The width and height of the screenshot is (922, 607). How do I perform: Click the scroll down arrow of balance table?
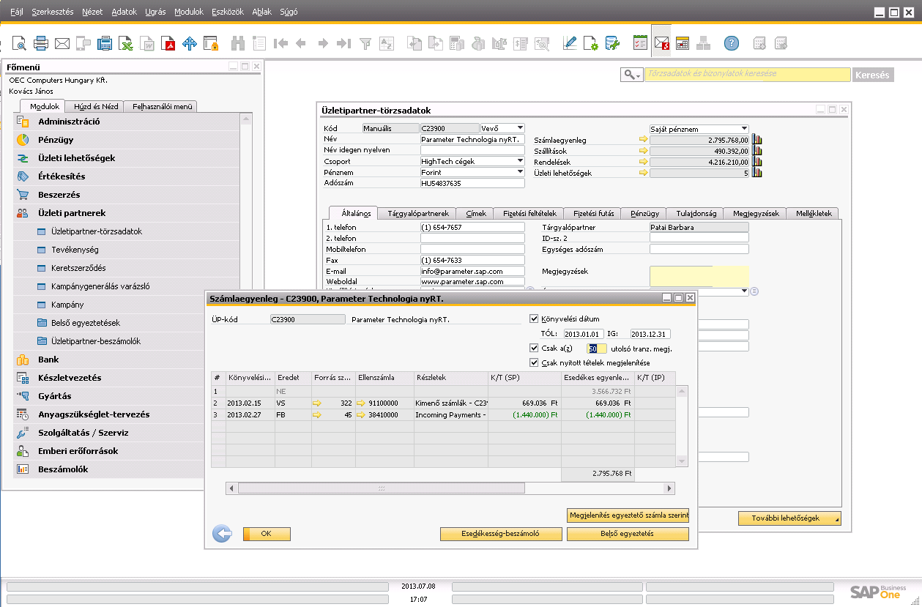[683, 461]
